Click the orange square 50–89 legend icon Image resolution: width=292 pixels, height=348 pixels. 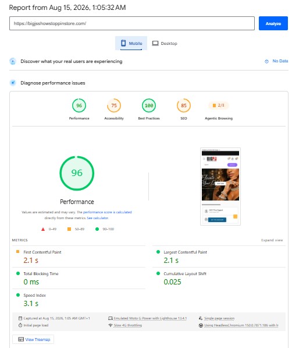click(69, 229)
